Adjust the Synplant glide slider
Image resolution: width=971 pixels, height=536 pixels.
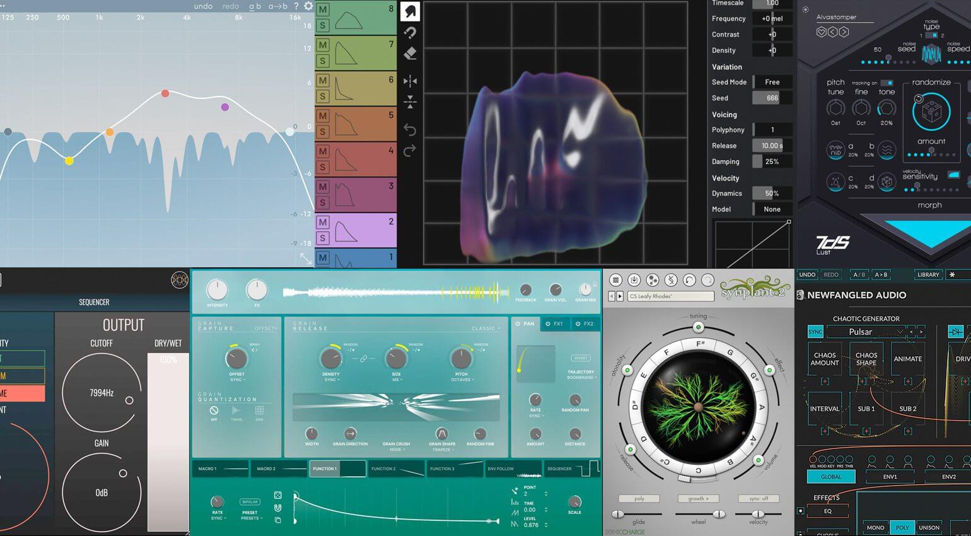(619, 515)
